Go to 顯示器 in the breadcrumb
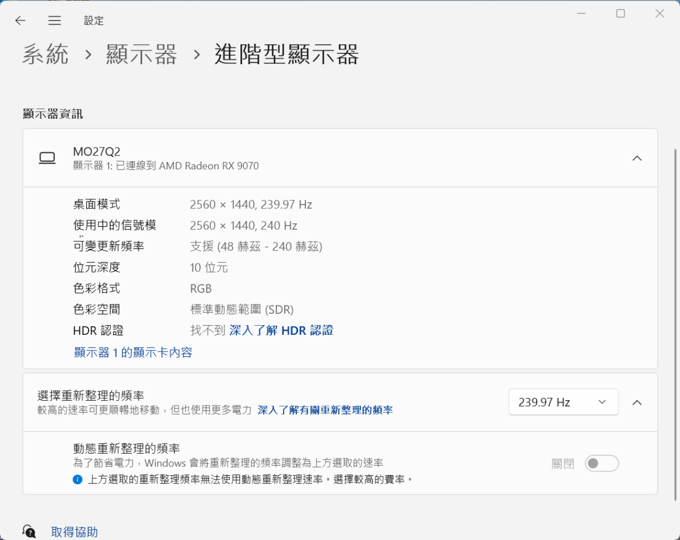Screen dimensions: 680x540 coord(142,55)
